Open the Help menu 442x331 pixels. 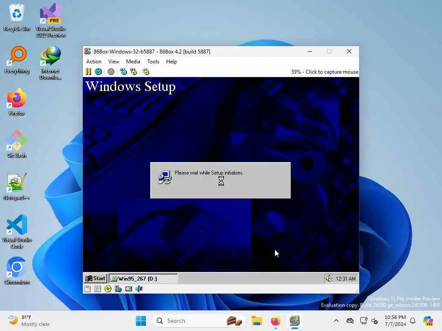171,62
